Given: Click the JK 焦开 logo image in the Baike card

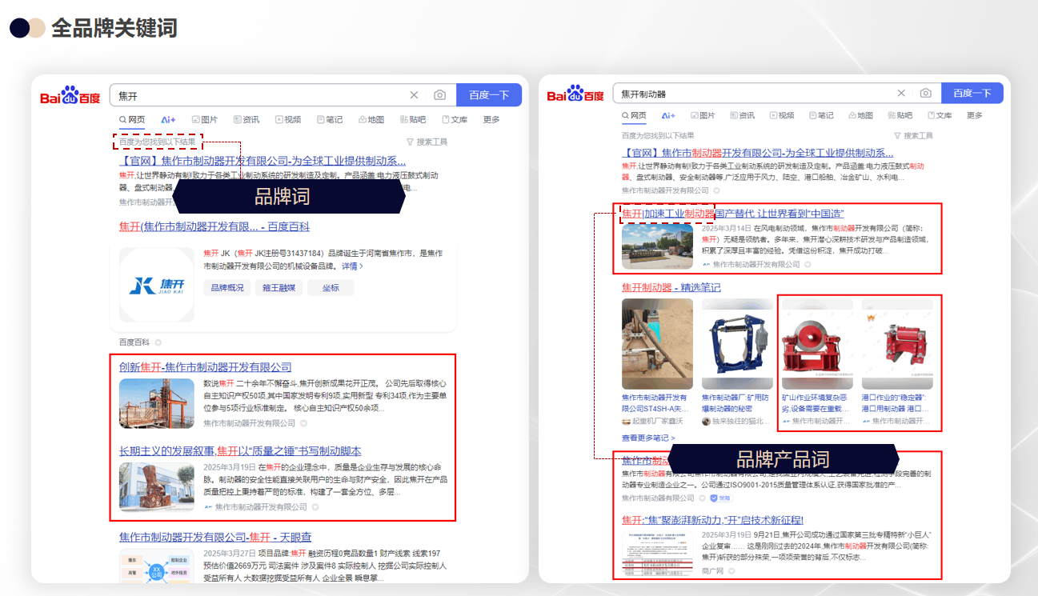Looking at the screenshot, I should point(157,285).
